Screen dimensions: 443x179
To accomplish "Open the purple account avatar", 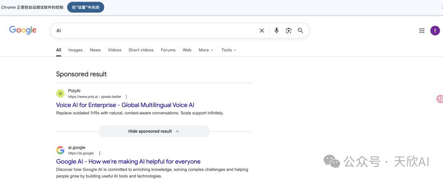I will 435,31.
